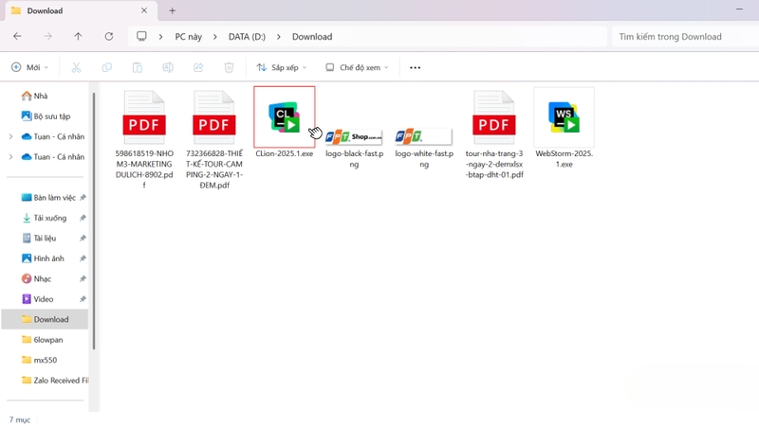The width and height of the screenshot is (759, 426).
Task: Go back with the left arrow
Action: 17,36
